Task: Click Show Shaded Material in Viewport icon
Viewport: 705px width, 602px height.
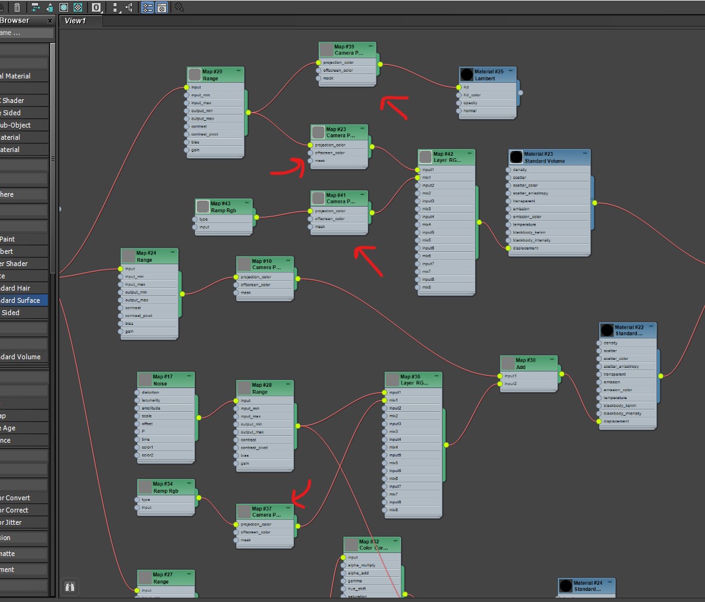Action: point(64,7)
